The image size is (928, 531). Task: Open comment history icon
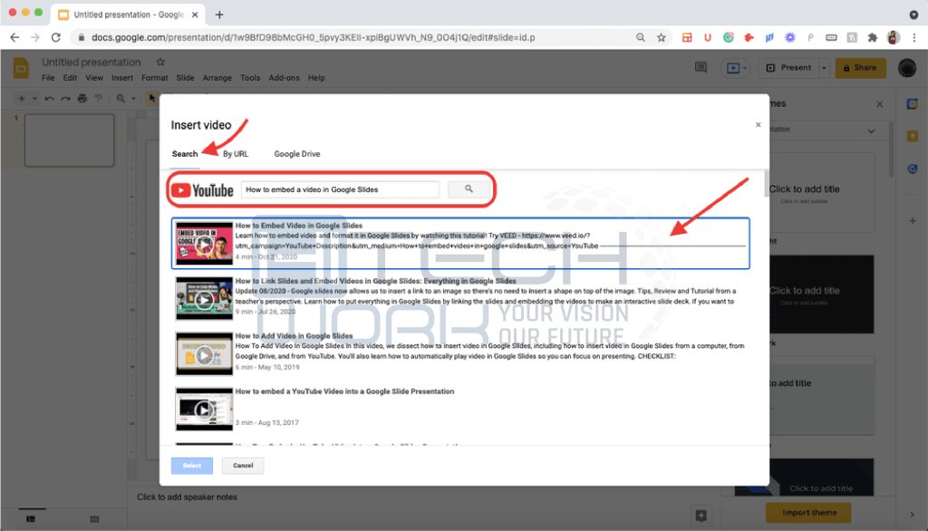(x=701, y=67)
